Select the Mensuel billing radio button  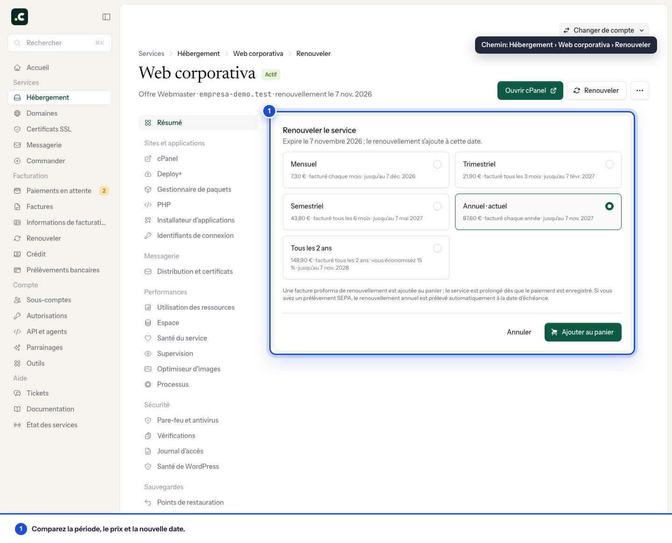(437, 164)
